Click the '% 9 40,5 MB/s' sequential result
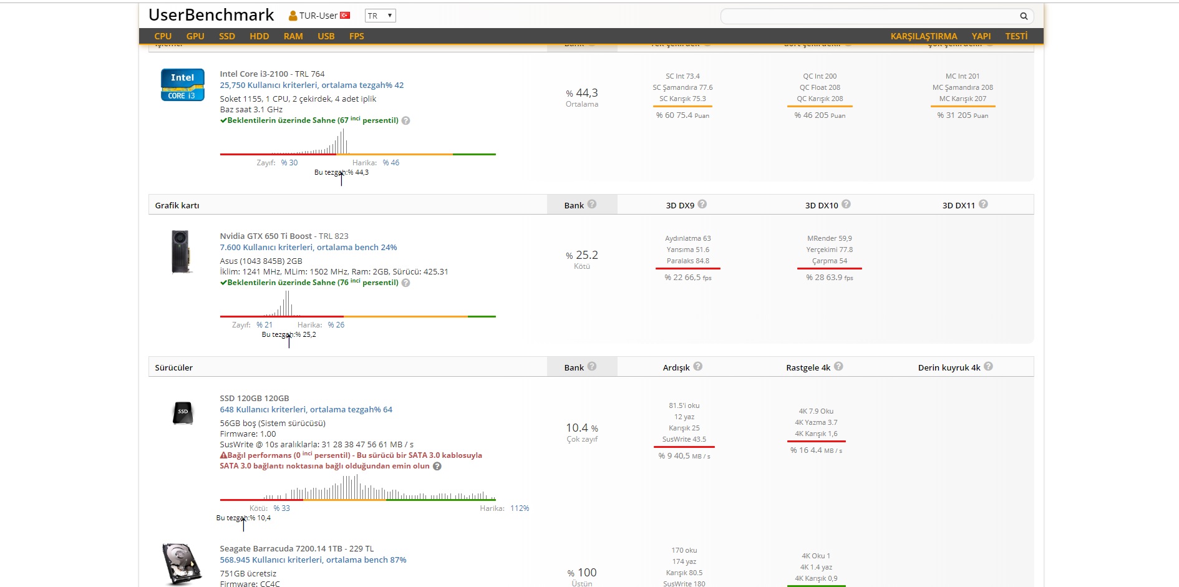This screenshot has width=1179, height=587. [x=684, y=456]
